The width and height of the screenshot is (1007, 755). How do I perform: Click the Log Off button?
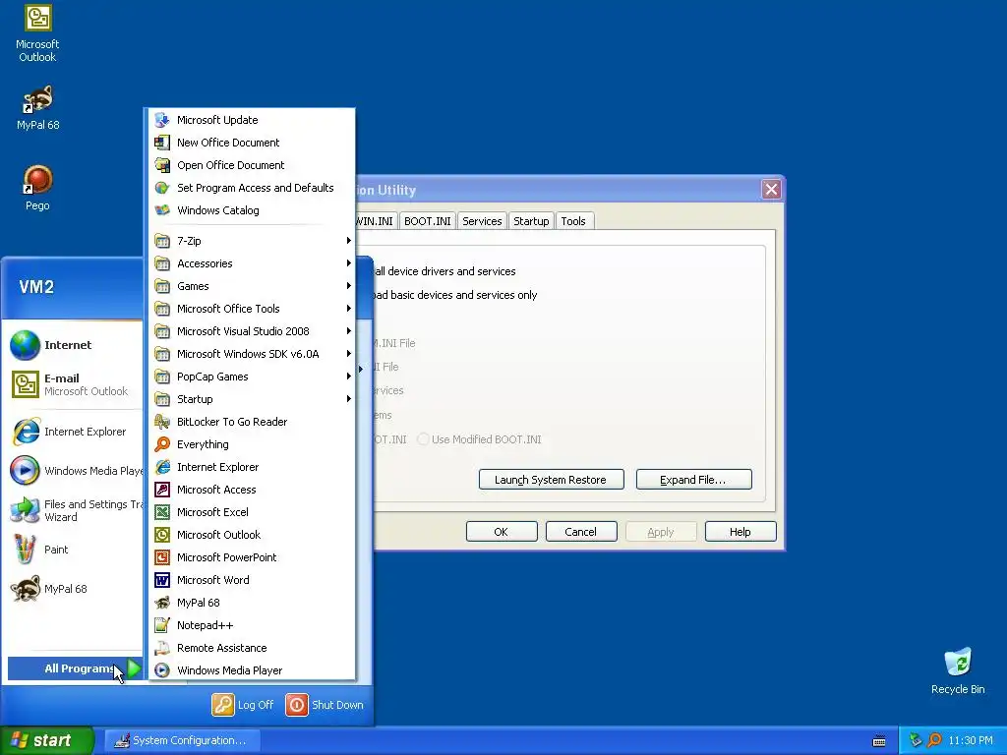tap(243, 705)
